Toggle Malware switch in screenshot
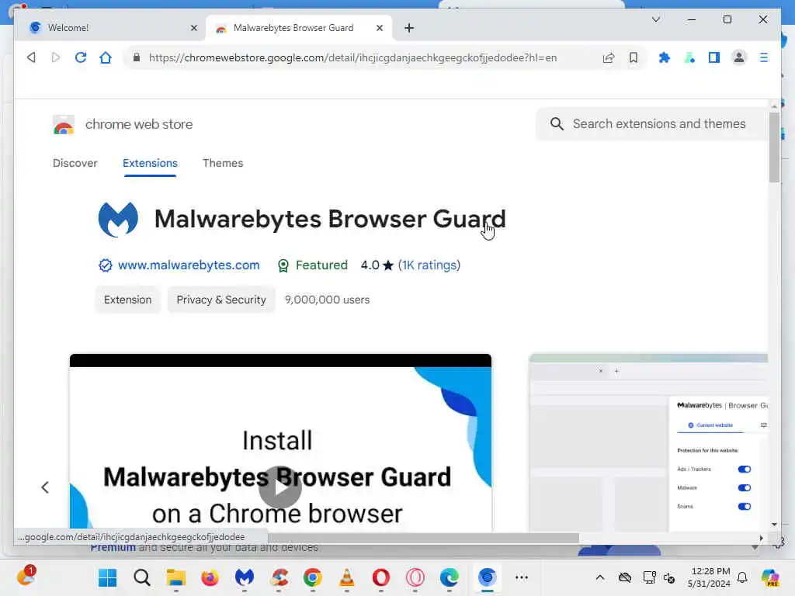The width and height of the screenshot is (795, 596). point(745,488)
